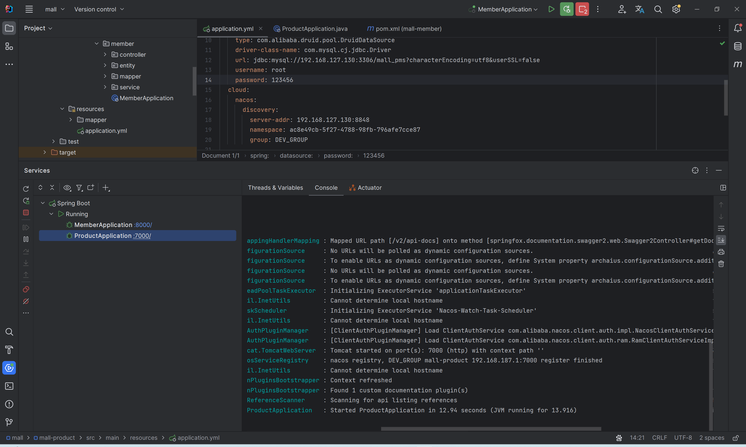Toggle the read-only lock in status bar
Screen dimensions: 746x447
coord(736,438)
